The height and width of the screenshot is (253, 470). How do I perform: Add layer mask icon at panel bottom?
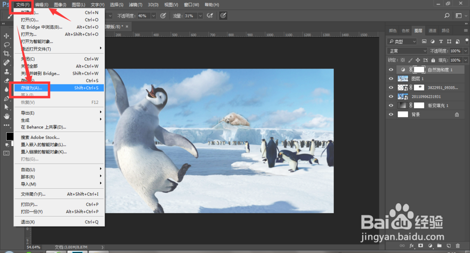click(x=421, y=245)
